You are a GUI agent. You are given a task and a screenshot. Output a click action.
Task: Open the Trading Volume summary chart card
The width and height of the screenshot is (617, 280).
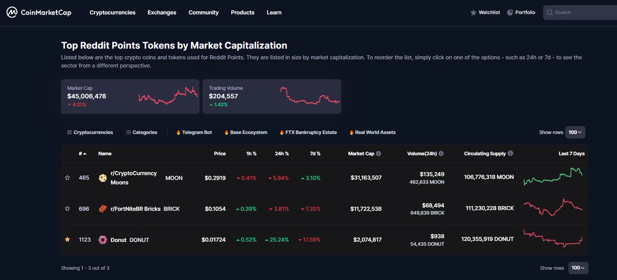(272, 96)
